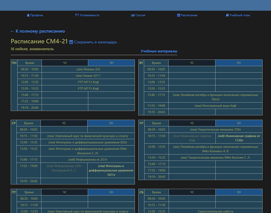
Task: Click Wednesday lecture Интегралы 944л Шишкина
Action: [88, 151]
